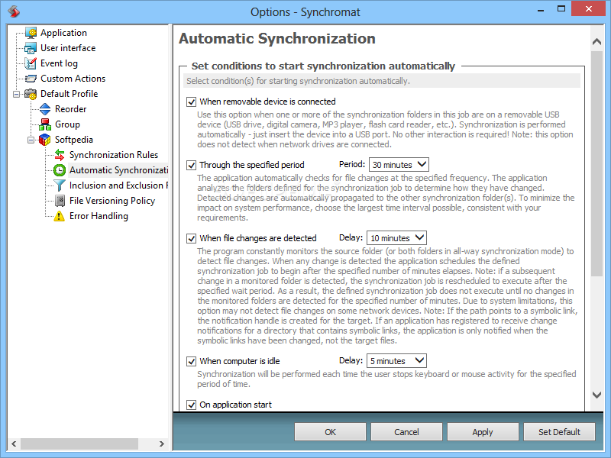Click the Application tree icon
Image resolution: width=611 pixels, height=458 pixels.
(31, 33)
